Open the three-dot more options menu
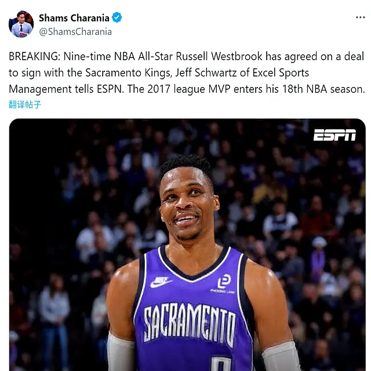Screen dimensions: 371x371 (x=360, y=17)
